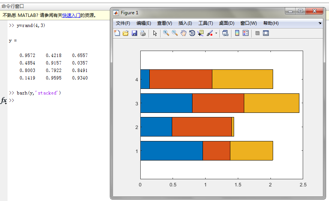Enable the Rotate 3D tool
This screenshot has height=201, width=329.
(x=192, y=33)
